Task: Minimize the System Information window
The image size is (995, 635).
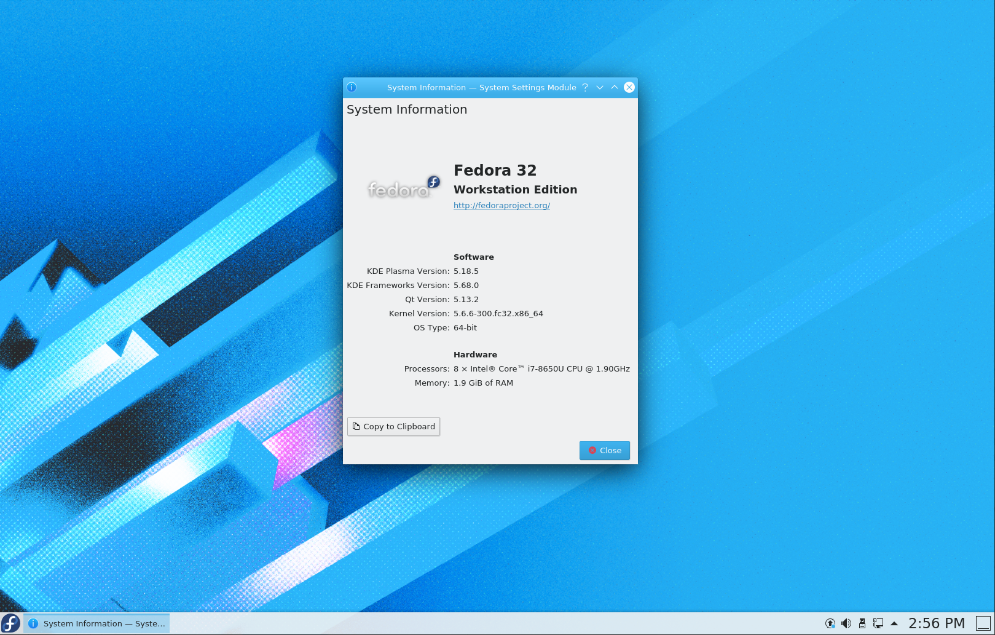Action: click(600, 87)
